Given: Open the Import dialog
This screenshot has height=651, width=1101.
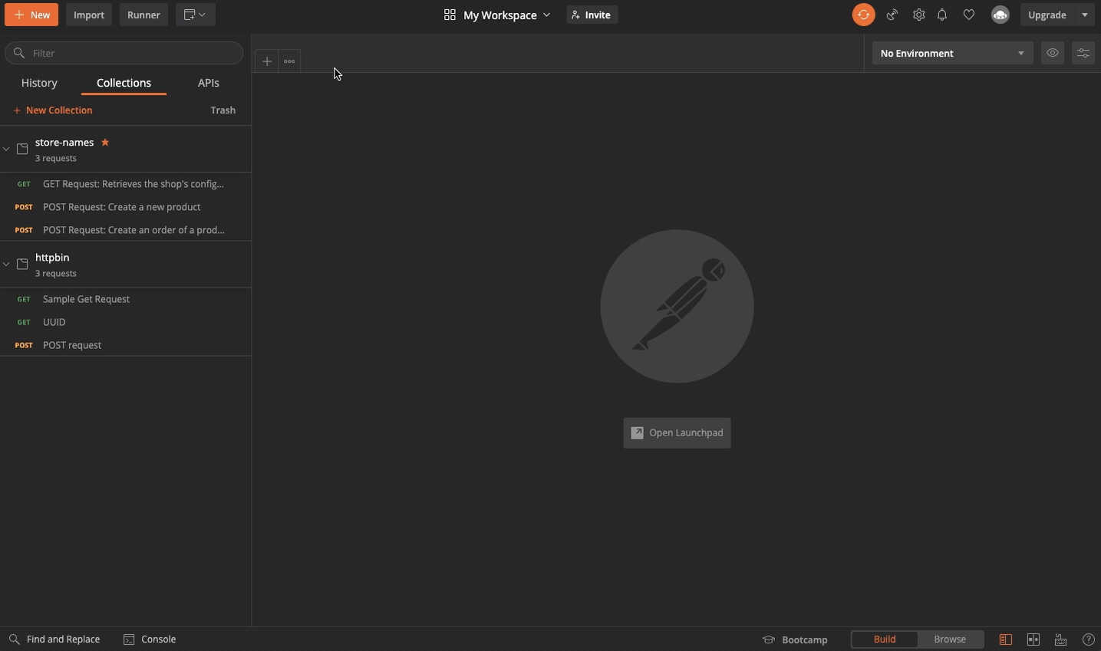Looking at the screenshot, I should coord(89,15).
